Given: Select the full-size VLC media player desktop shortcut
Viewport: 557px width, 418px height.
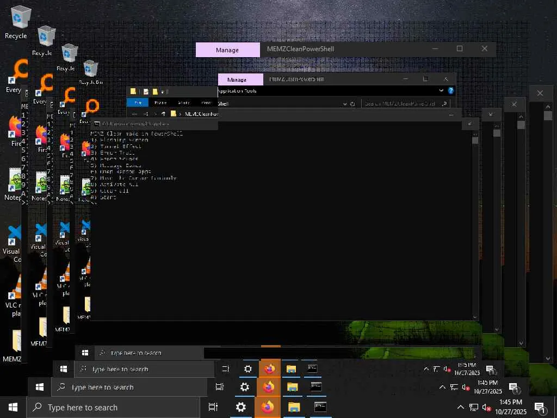Looking at the screenshot, I should (14, 296).
